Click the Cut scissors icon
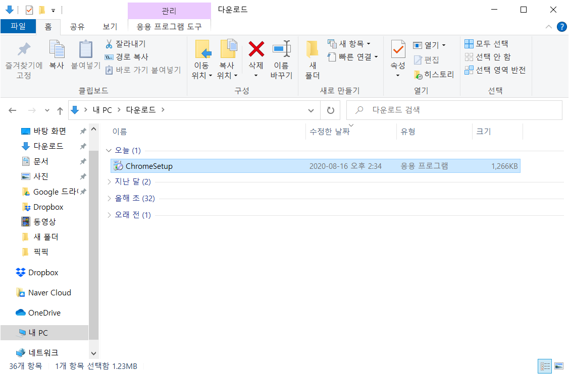Image resolution: width=569 pixels, height=374 pixels. click(109, 44)
